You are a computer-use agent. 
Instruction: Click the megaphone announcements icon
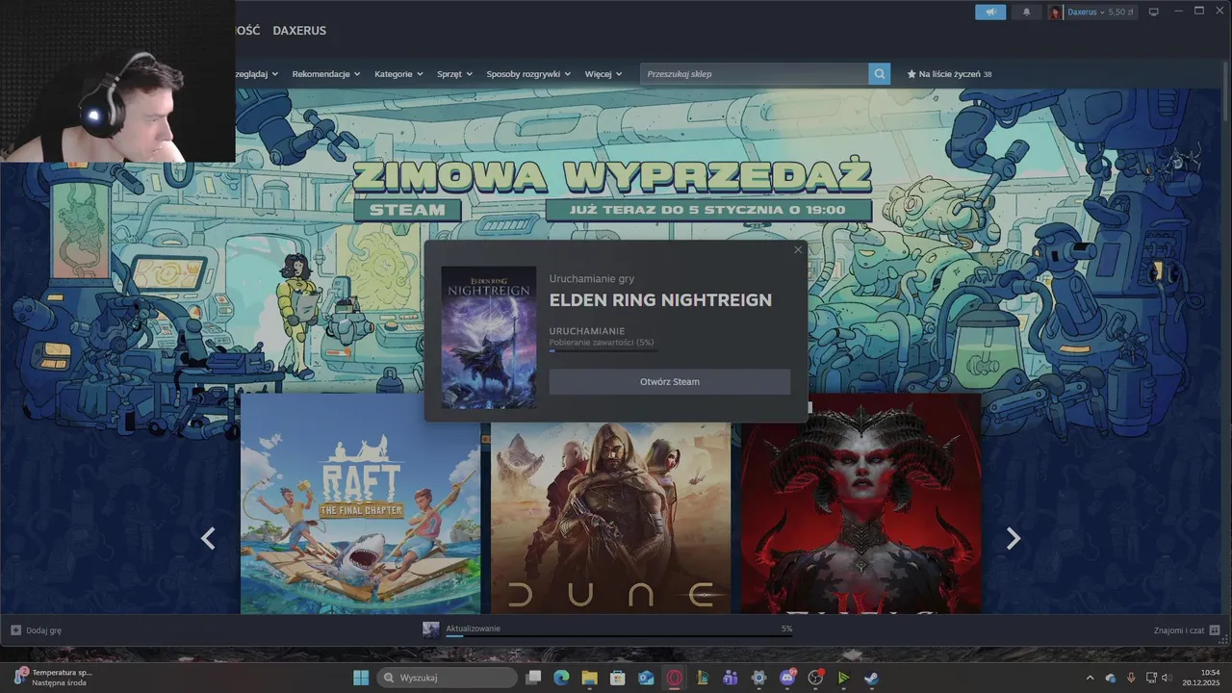tap(990, 12)
